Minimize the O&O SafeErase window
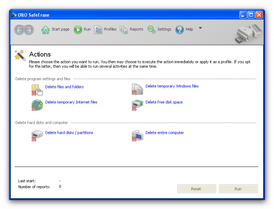Image resolution: width=274 pixels, height=209 pixels. point(243,15)
